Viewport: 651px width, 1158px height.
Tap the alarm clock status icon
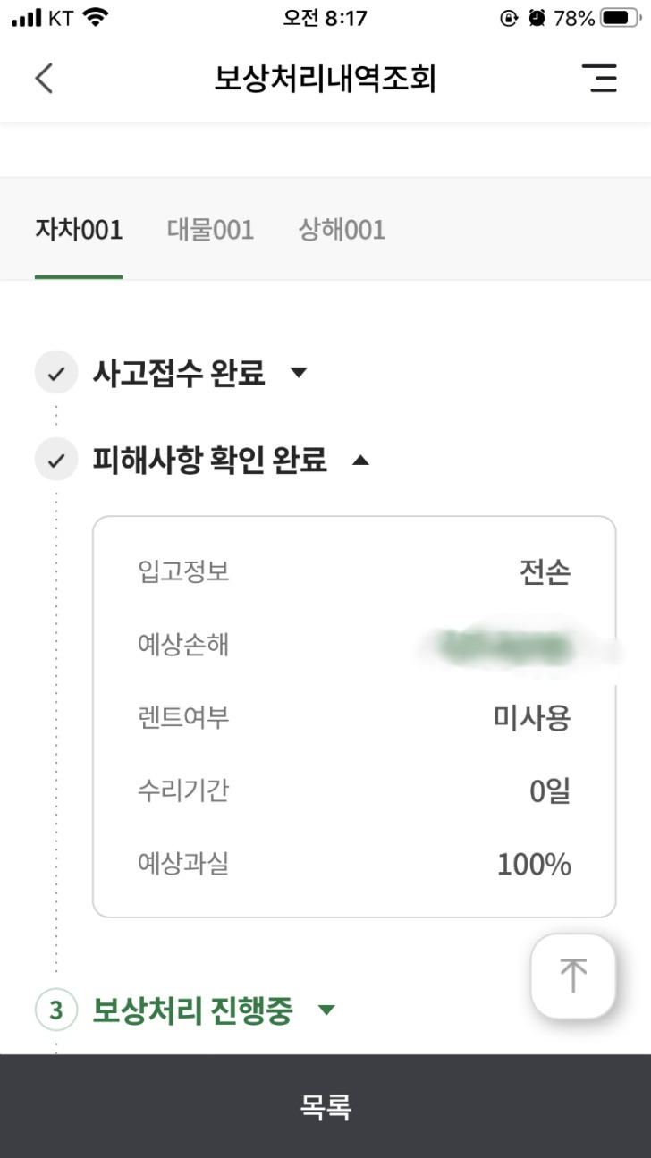click(x=537, y=18)
